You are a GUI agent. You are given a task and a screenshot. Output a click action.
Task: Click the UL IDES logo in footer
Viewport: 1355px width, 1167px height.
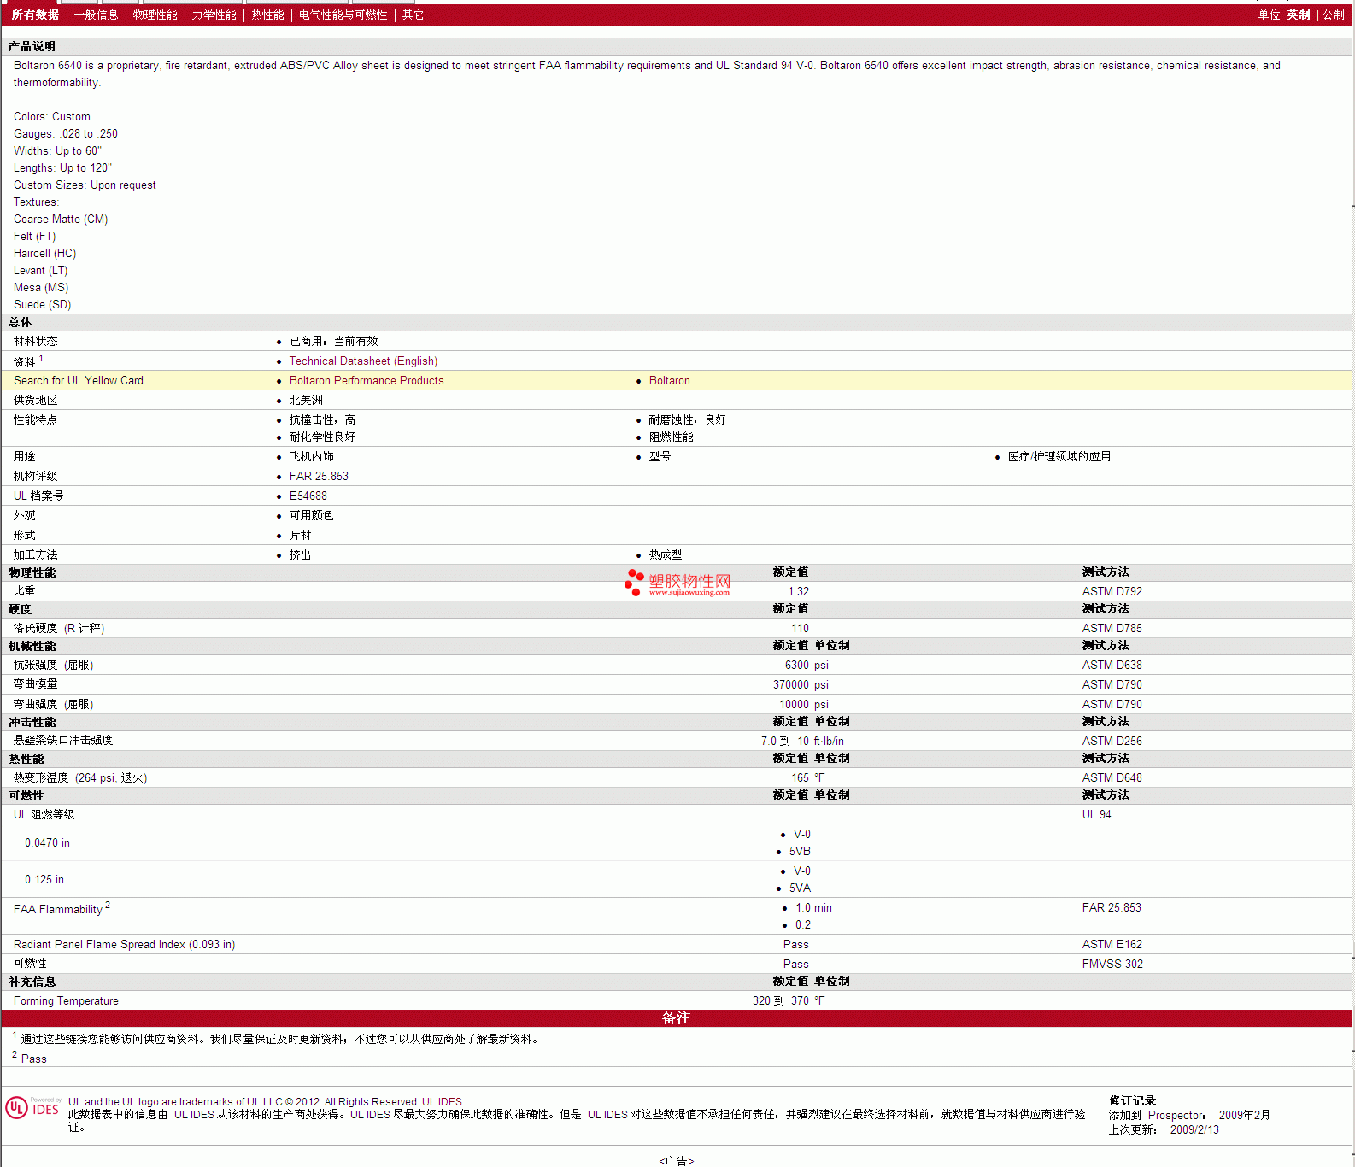coord(32,1107)
